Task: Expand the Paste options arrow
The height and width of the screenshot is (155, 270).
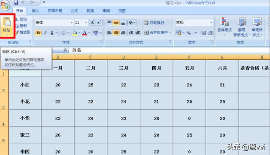Action: (x=7, y=35)
